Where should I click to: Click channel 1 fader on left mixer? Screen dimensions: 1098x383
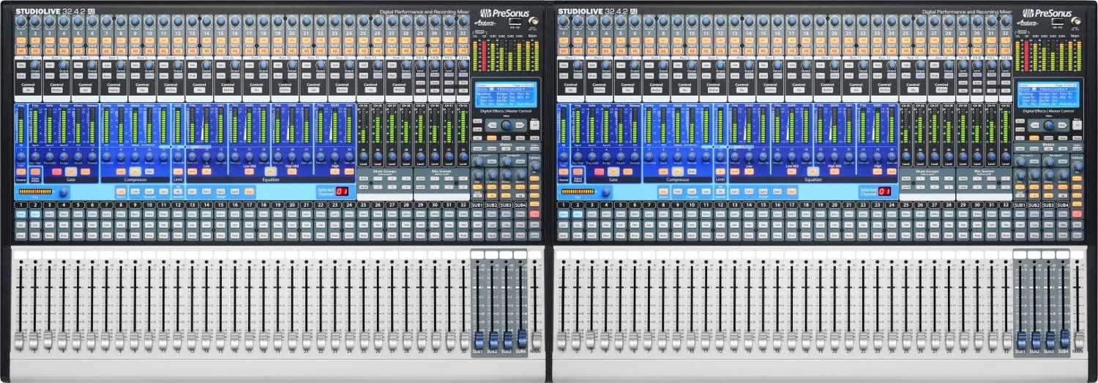click(19, 340)
